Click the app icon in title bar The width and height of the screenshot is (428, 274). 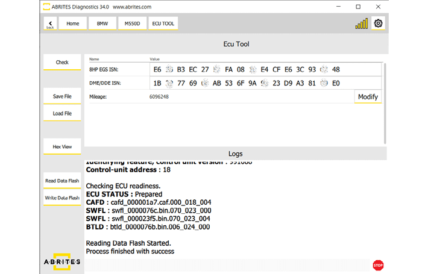(x=47, y=7)
